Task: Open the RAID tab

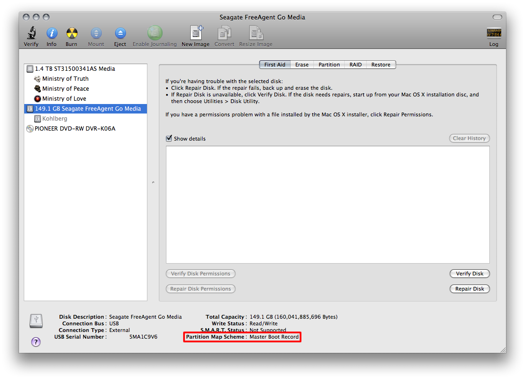Action: 355,65
